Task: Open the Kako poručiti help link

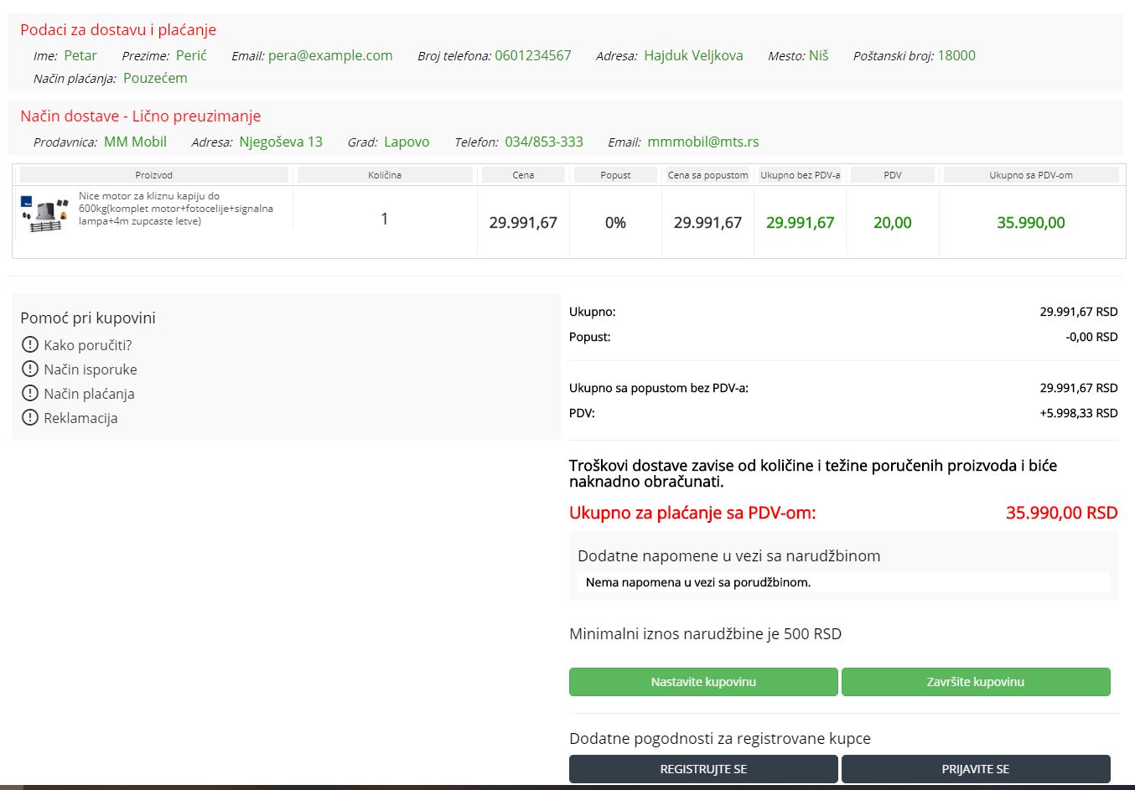Action: click(x=88, y=345)
